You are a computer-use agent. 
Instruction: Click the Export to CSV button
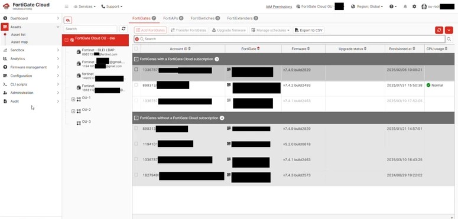(x=308, y=30)
